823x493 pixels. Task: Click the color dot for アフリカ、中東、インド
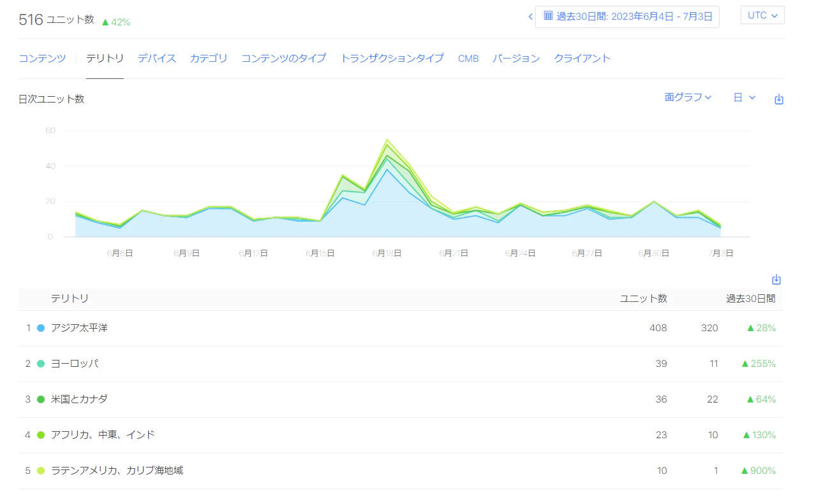pos(41,435)
